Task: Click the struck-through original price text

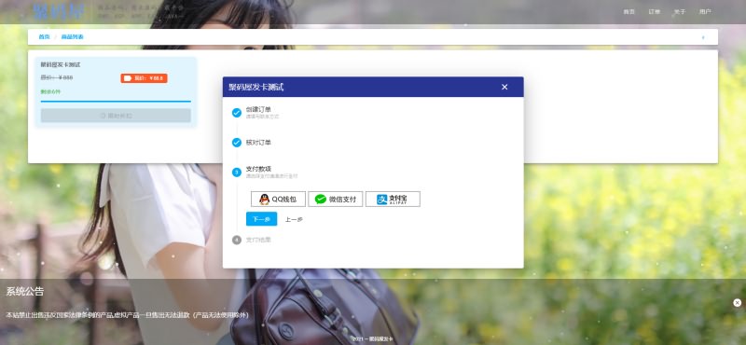Action: point(57,77)
